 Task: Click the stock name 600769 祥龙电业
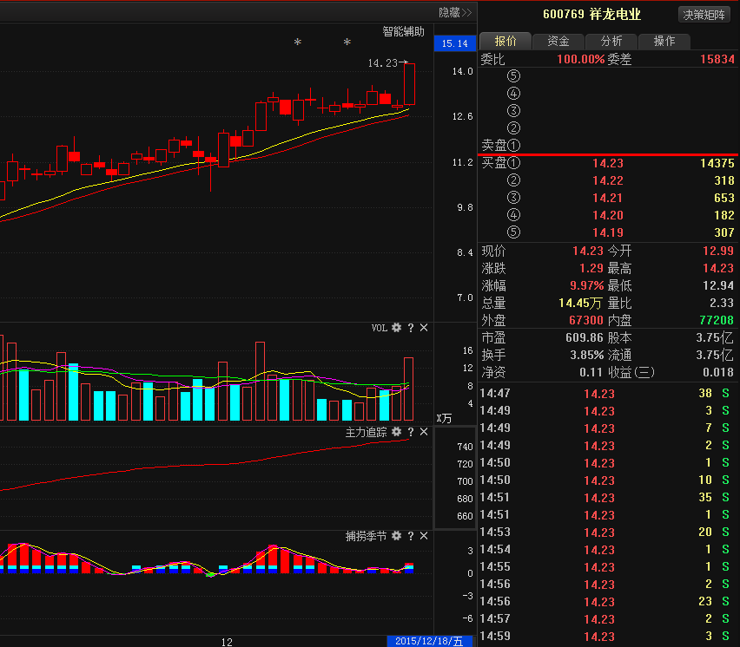click(591, 14)
